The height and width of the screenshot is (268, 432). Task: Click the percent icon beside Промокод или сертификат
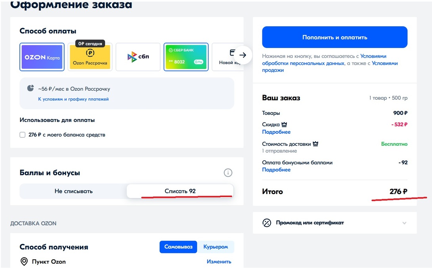pyautogui.click(x=267, y=222)
